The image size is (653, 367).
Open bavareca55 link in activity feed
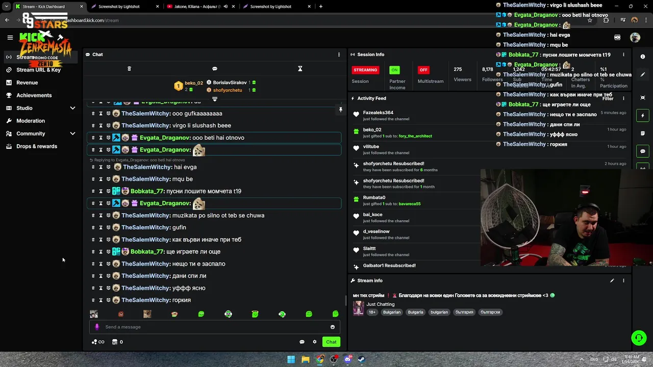410,204
